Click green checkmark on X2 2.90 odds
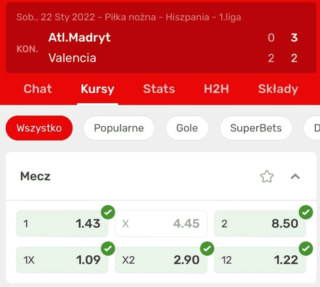 pos(207,248)
